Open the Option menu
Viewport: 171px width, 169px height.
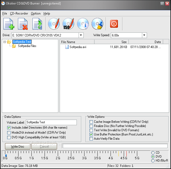pos(36,13)
